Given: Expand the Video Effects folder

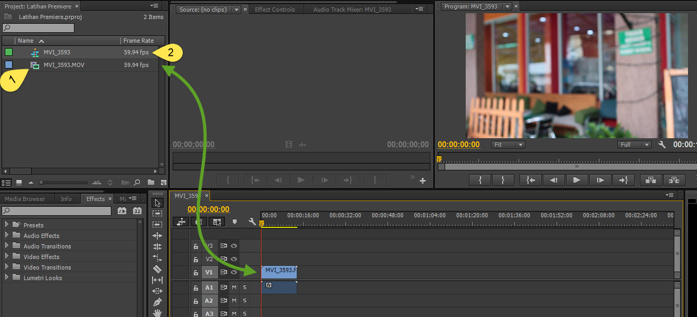Looking at the screenshot, I should pos(7,256).
